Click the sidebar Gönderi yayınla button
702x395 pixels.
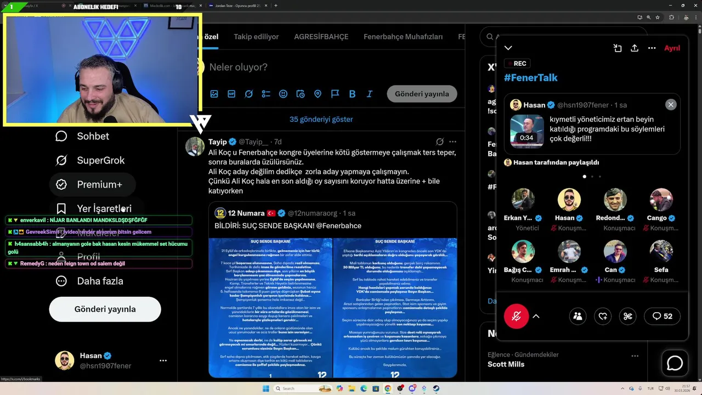click(105, 309)
